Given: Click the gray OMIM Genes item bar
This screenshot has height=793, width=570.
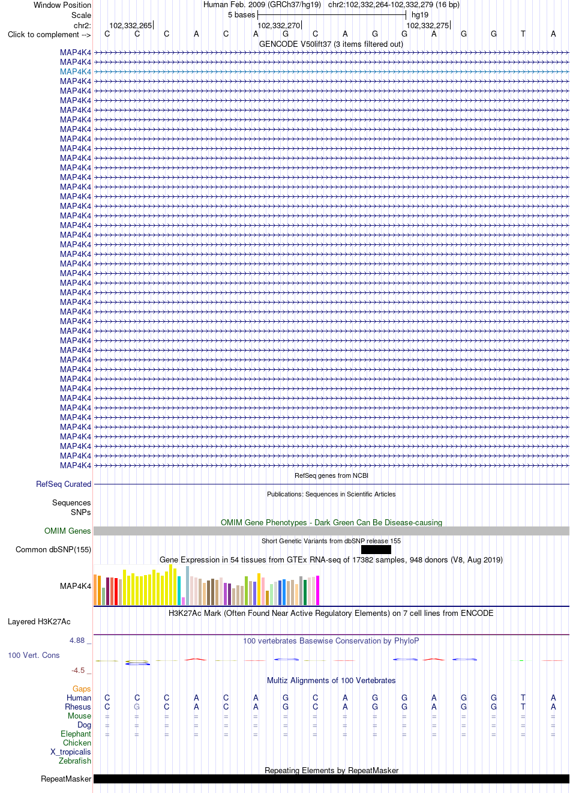Looking at the screenshot, I should pos(331,531).
